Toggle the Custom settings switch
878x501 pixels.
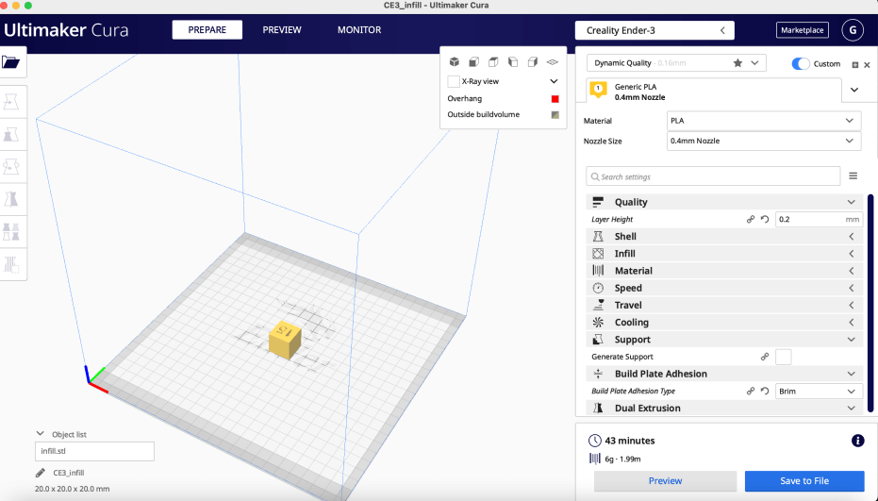(801, 64)
